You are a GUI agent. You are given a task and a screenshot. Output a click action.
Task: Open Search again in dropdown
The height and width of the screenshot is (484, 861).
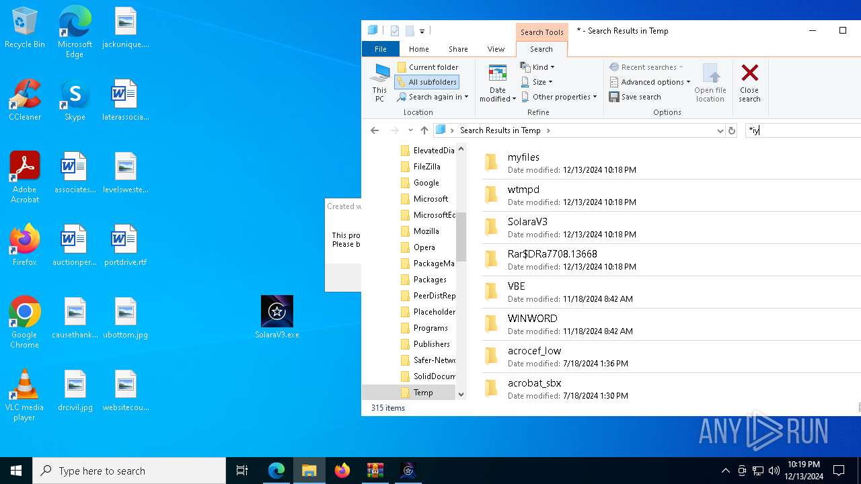coord(433,97)
